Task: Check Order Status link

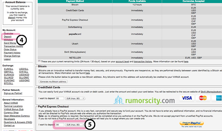Action: click(10, 50)
